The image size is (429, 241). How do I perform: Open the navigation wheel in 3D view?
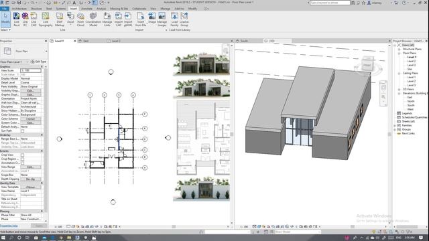383,88
